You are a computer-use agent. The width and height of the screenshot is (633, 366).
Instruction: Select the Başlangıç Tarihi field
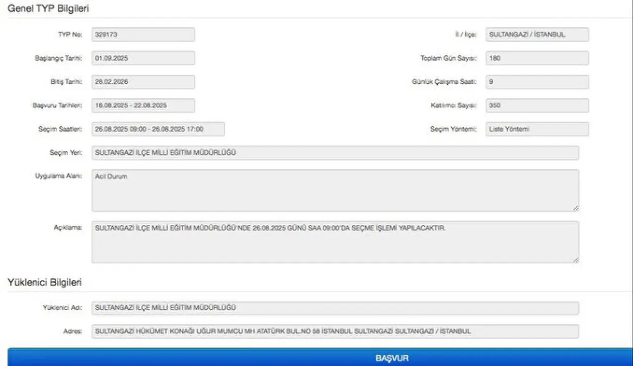(143, 58)
